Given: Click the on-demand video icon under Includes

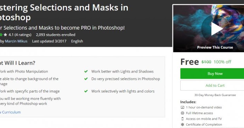Looking at the screenshot, I should point(182,107).
